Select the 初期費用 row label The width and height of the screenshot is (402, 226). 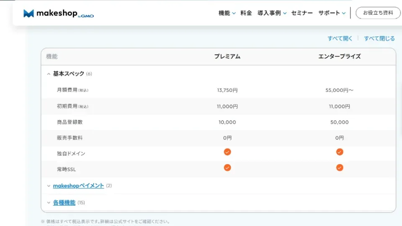click(72, 106)
